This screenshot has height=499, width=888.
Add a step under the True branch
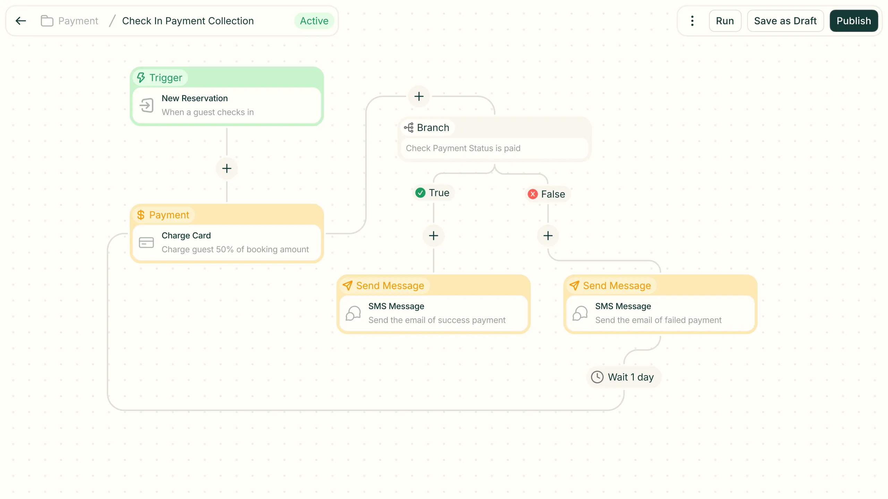[x=433, y=236]
